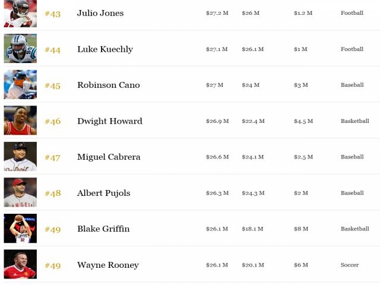Select the Albert Pujols name link
Viewport: 380px width, 285px height.
[104, 193]
